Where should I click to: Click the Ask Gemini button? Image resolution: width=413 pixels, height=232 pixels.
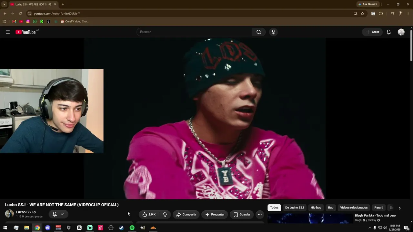click(x=368, y=5)
